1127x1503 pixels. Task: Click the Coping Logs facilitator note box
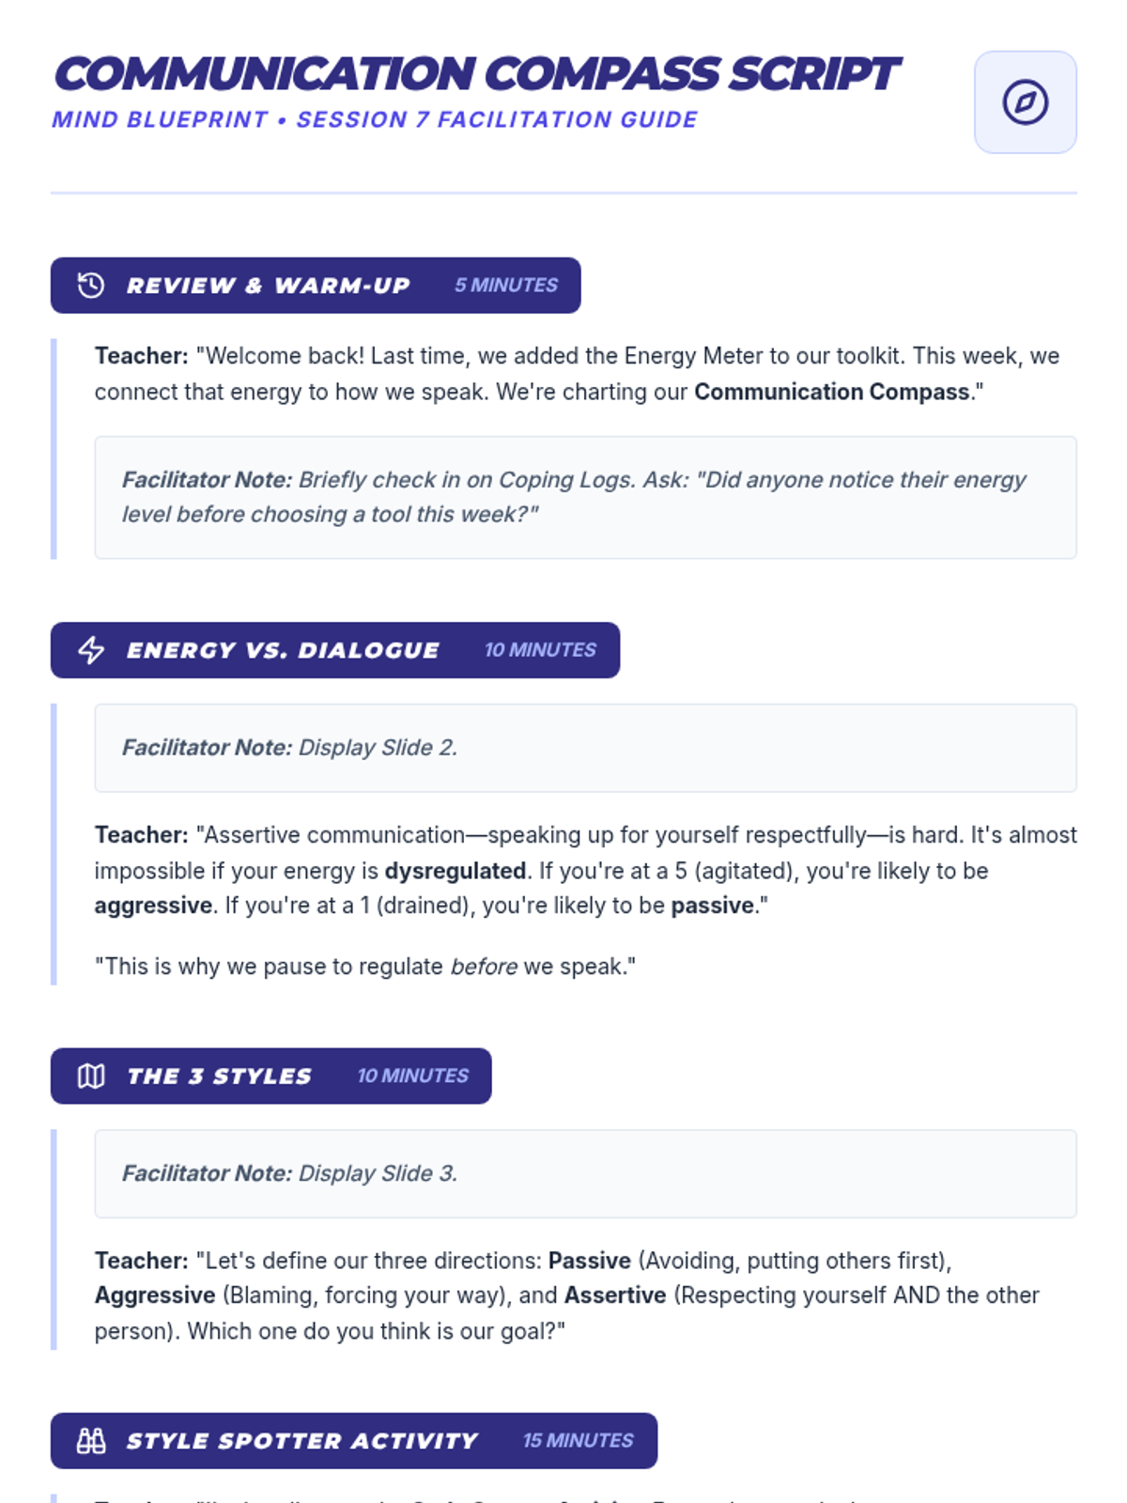(585, 497)
